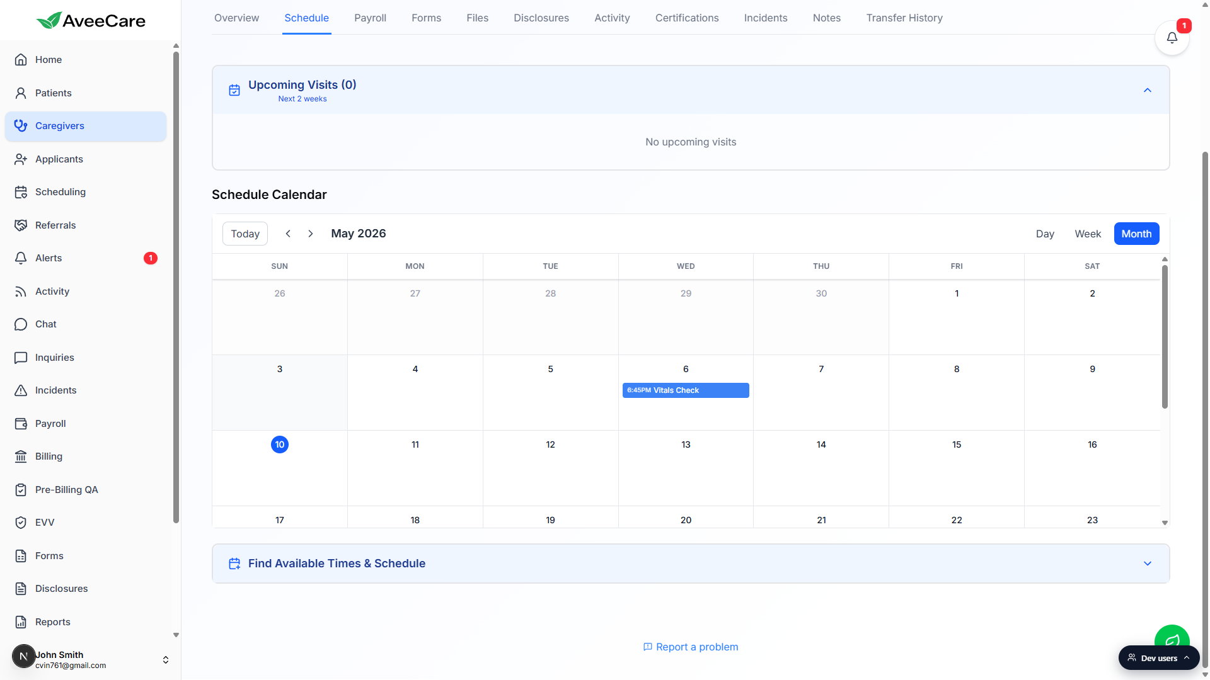Click calendar scroll down arrow
The image size is (1210, 680).
coord(1165,523)
